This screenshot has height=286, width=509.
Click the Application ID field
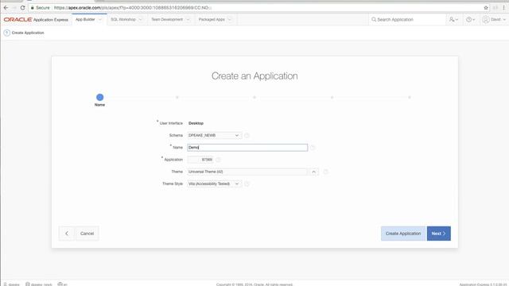pyautogui.click(x=200, y=160)
